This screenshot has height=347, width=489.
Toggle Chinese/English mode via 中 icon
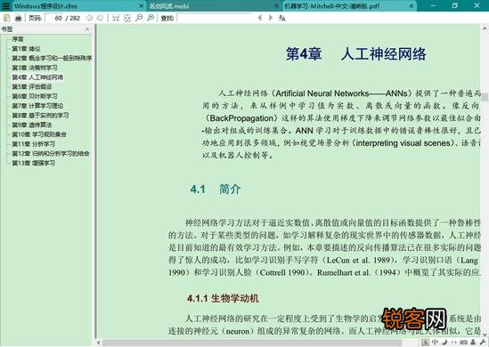tap(435, 342)
